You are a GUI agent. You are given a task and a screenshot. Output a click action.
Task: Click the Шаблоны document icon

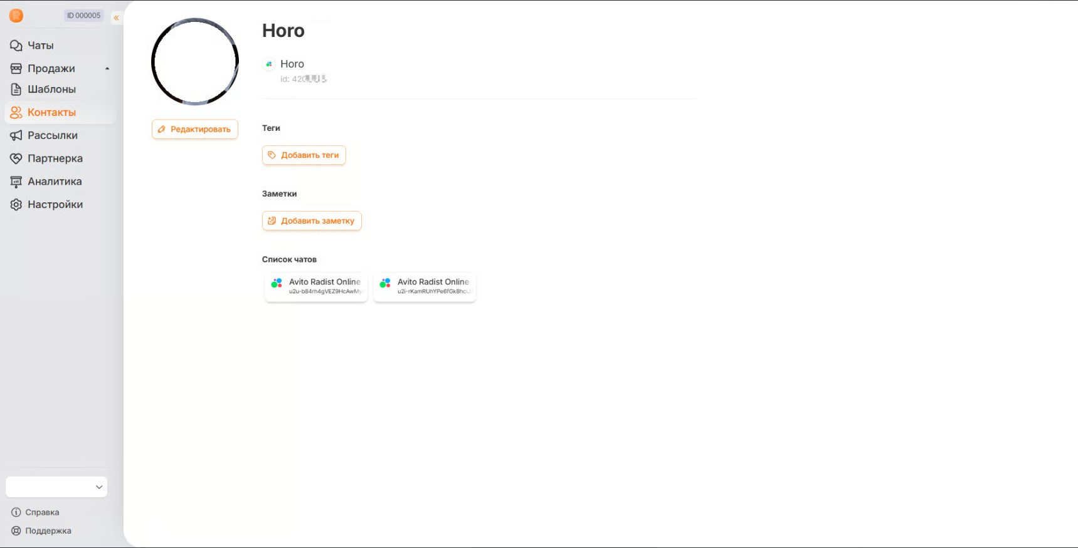pos(16,90)
